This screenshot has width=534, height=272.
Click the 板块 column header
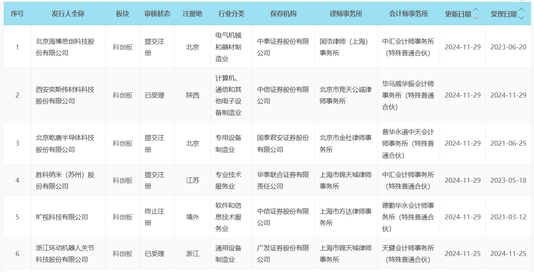pos(122,14)
